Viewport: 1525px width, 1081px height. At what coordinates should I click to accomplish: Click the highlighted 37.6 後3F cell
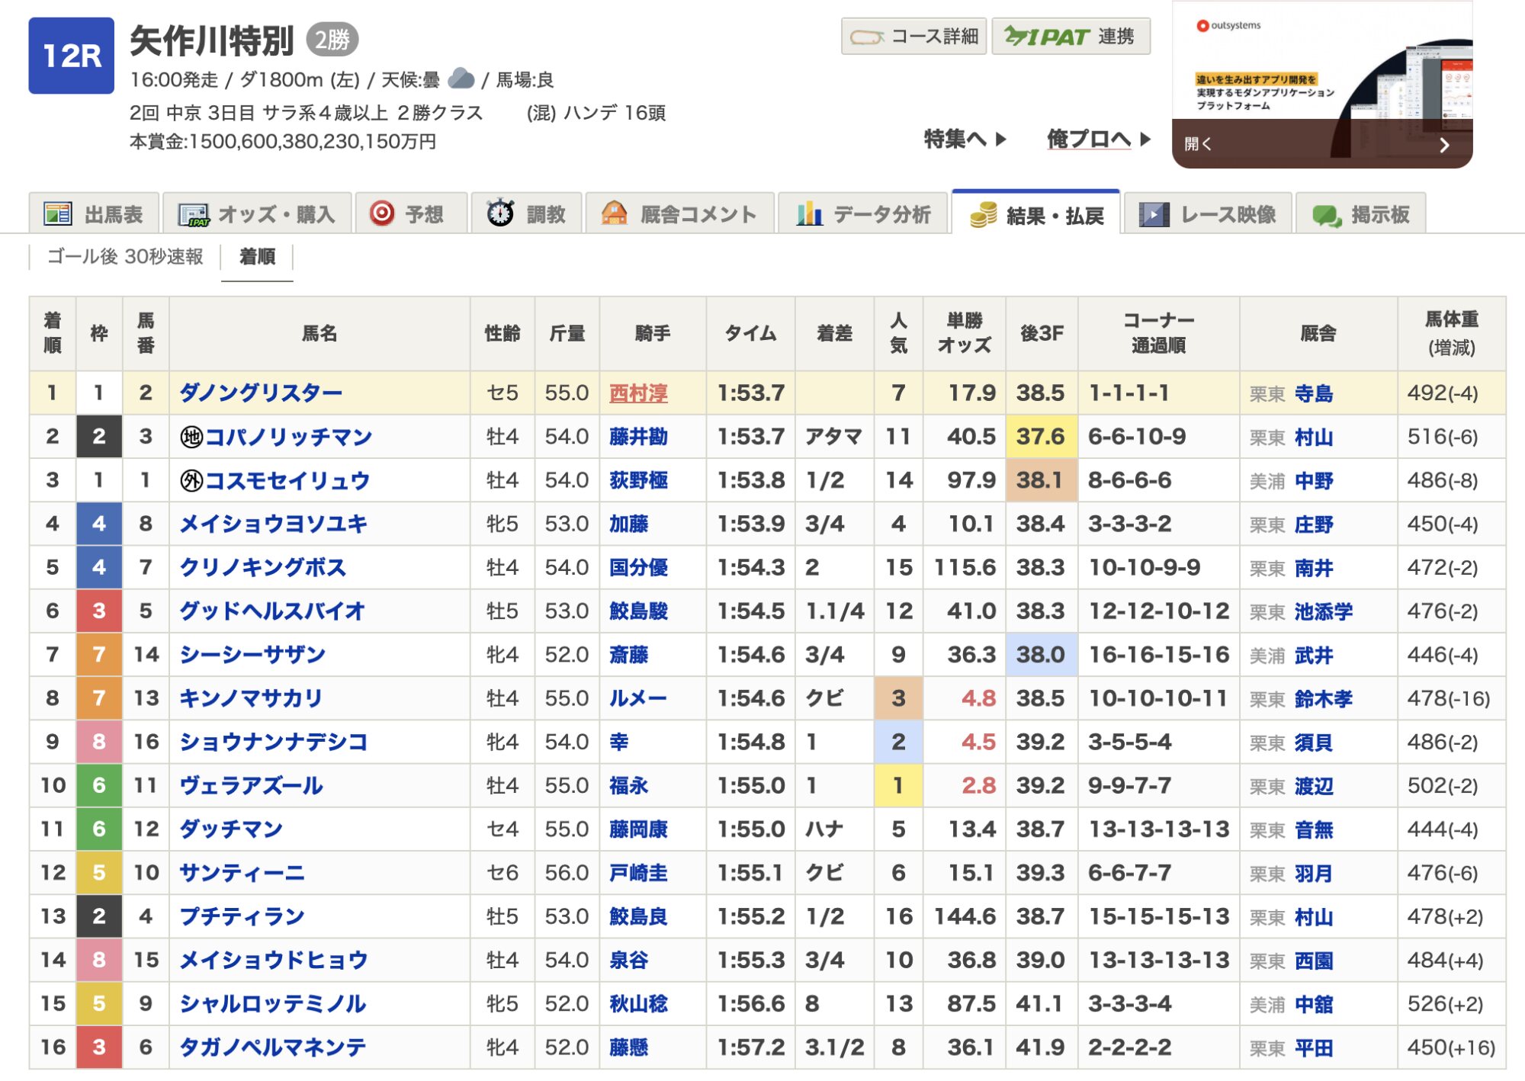tap(1040, 437)
